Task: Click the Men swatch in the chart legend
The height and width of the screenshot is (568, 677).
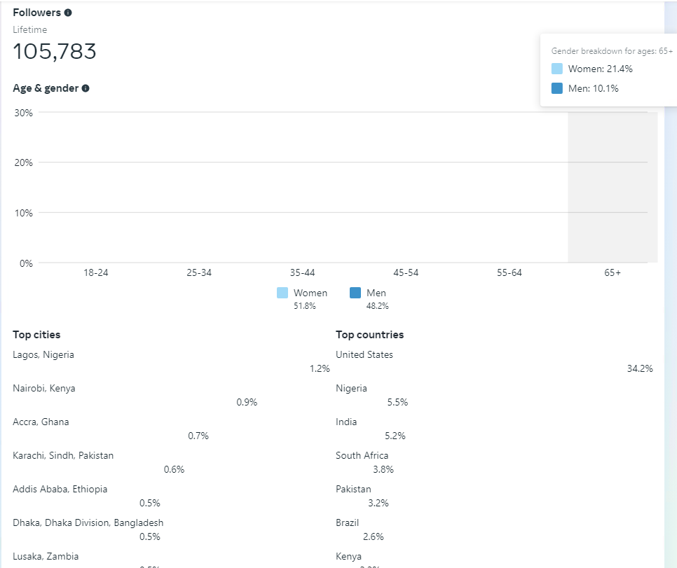Action: 355,293
